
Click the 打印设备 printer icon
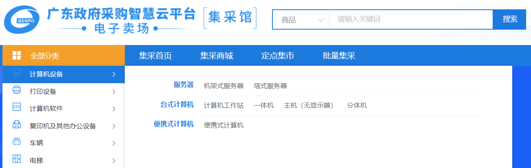pyautogui.click(x=17, y=90)
